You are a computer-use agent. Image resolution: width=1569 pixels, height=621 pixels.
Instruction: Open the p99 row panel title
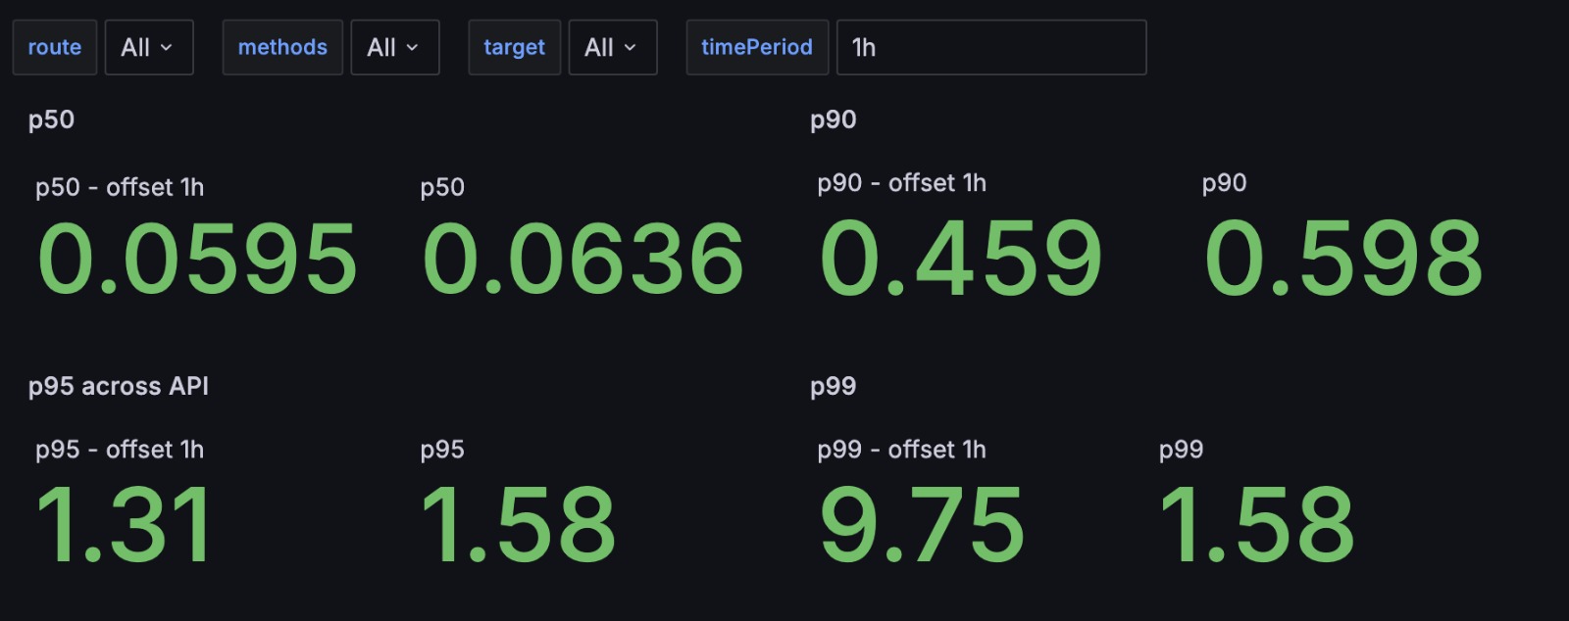point(834,386)
